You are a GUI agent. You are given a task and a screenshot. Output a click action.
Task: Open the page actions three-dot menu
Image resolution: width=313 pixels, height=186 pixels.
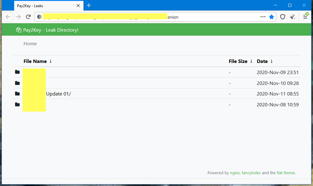263,17
